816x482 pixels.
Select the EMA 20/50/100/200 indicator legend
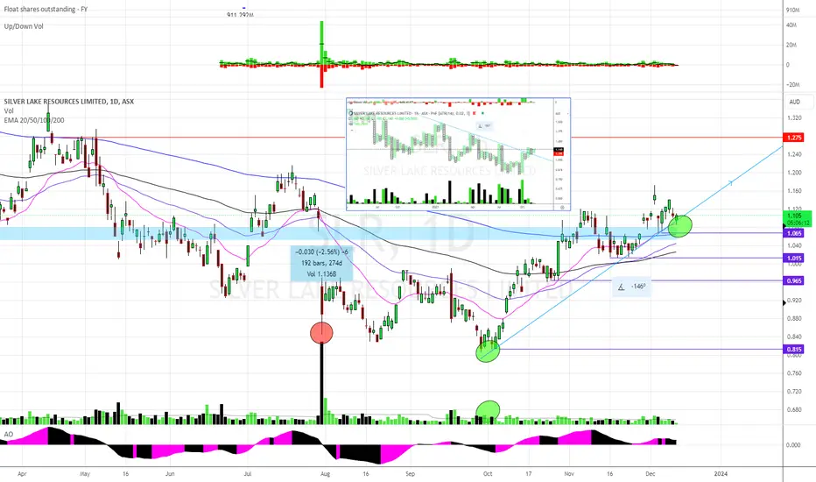[x=34, y=120]
